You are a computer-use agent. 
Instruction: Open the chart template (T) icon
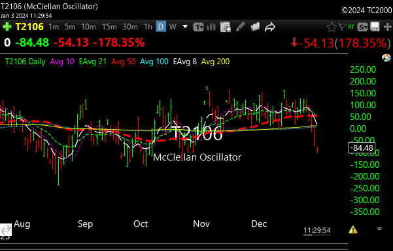[x=198, y=27]
